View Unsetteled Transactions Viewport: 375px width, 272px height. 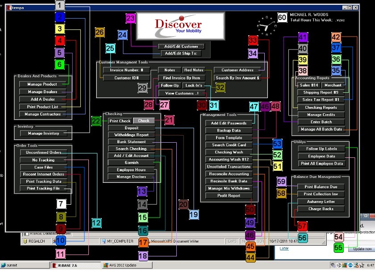point(229,167)
